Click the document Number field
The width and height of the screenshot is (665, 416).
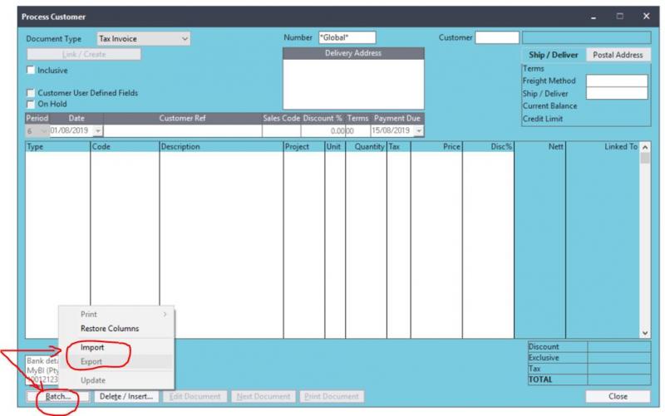342,37
